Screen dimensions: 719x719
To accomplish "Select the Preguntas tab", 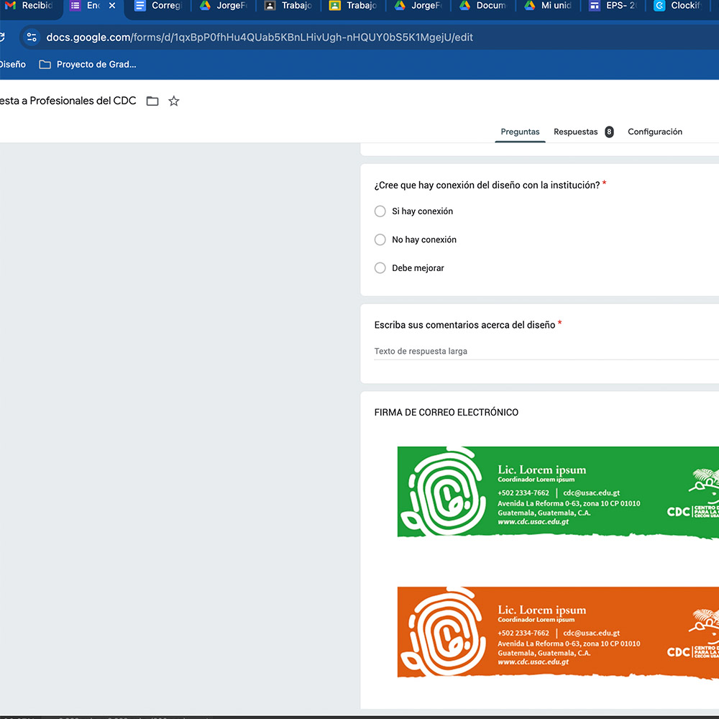I will [x=520, y=132].
